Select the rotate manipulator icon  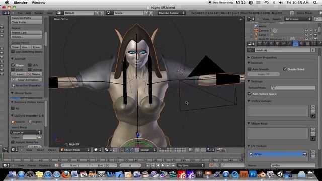point(132,150)
